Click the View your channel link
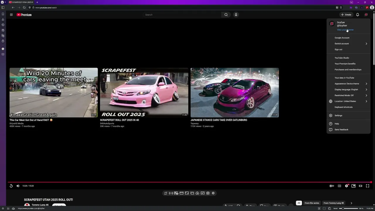 pyautogui.click(x=345, y=30)
